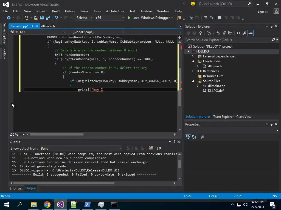Toggle a bookmark with the bookmark icon
This screenshot has height=210, width=281.
pyautogui.click(x=220, y=18)
